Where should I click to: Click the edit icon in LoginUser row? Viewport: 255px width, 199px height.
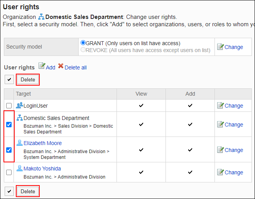pyautogui.click(x=220, y=105)
